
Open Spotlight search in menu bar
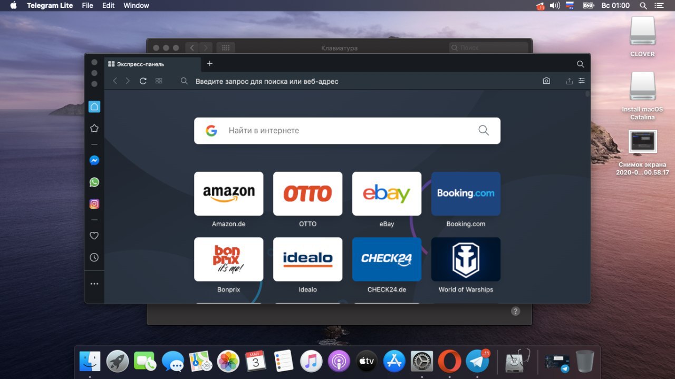(x=643, y=5)
